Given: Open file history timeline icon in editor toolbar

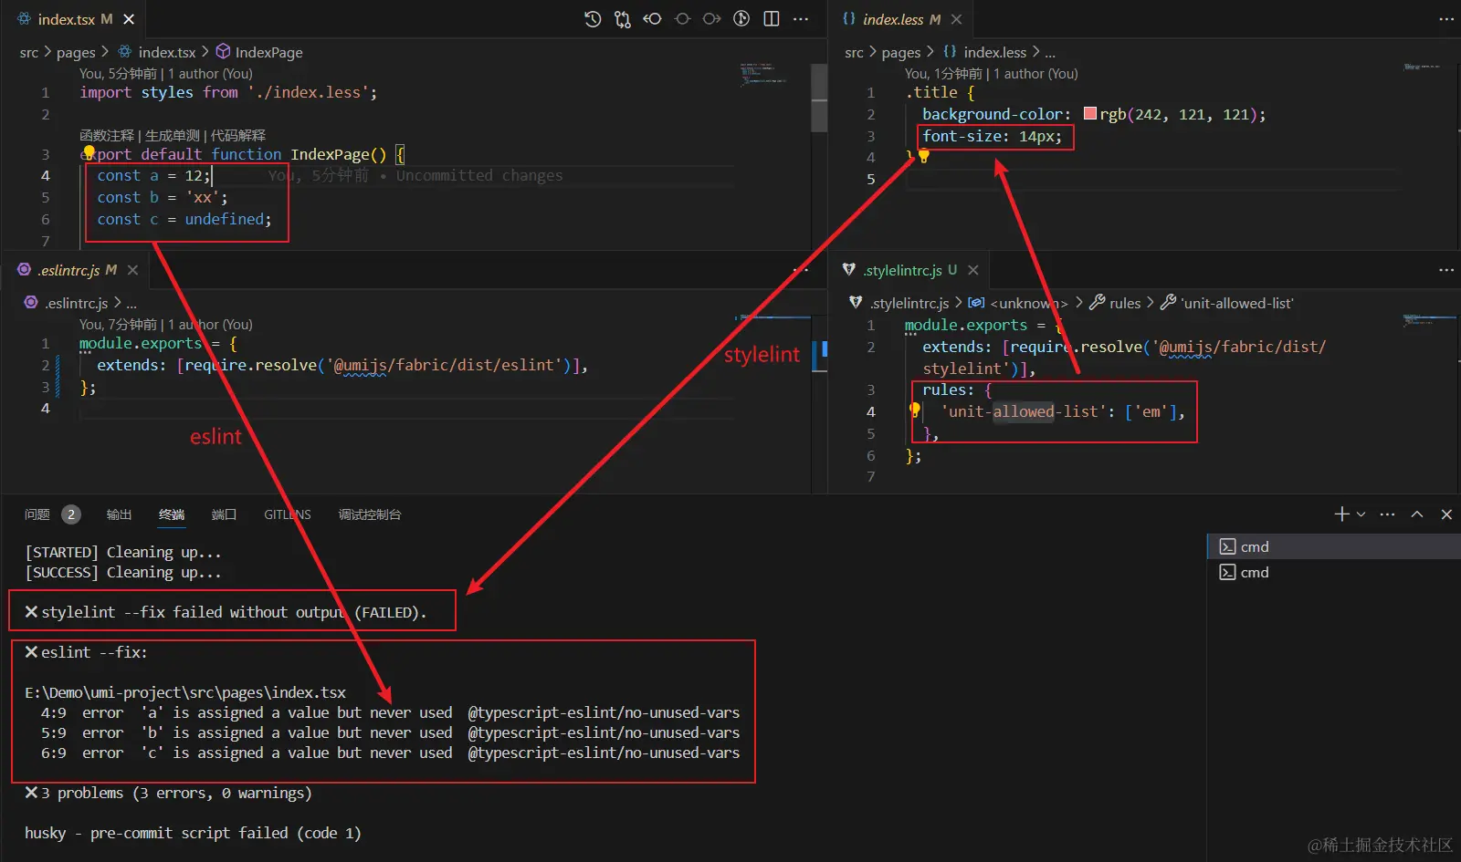Looking at the screenshot, I should [593, 19].
